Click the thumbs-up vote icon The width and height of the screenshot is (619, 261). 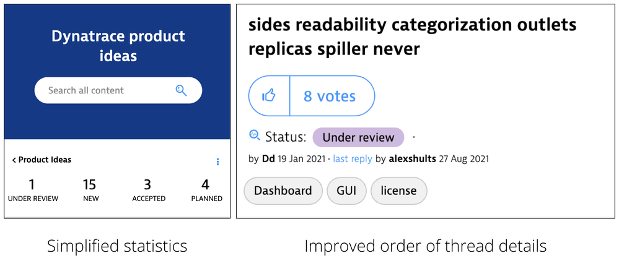269,96
